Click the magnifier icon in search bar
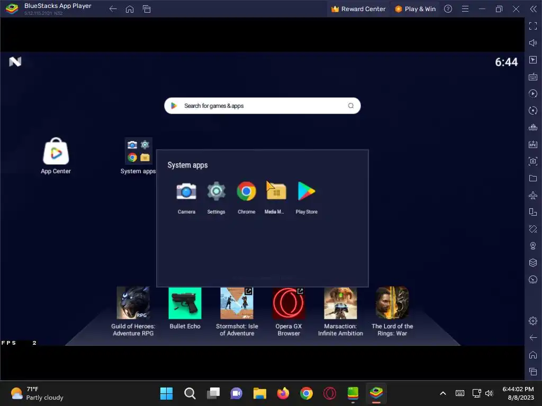 pyautogui.click(x=351, y=106)
